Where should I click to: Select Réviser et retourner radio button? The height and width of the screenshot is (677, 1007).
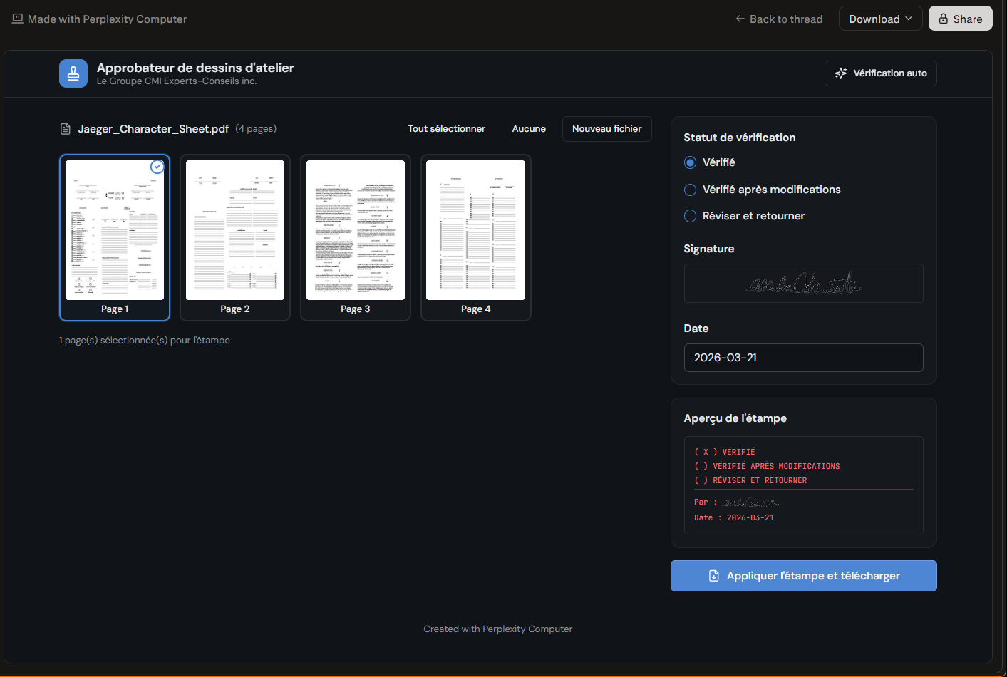[690, 216]
